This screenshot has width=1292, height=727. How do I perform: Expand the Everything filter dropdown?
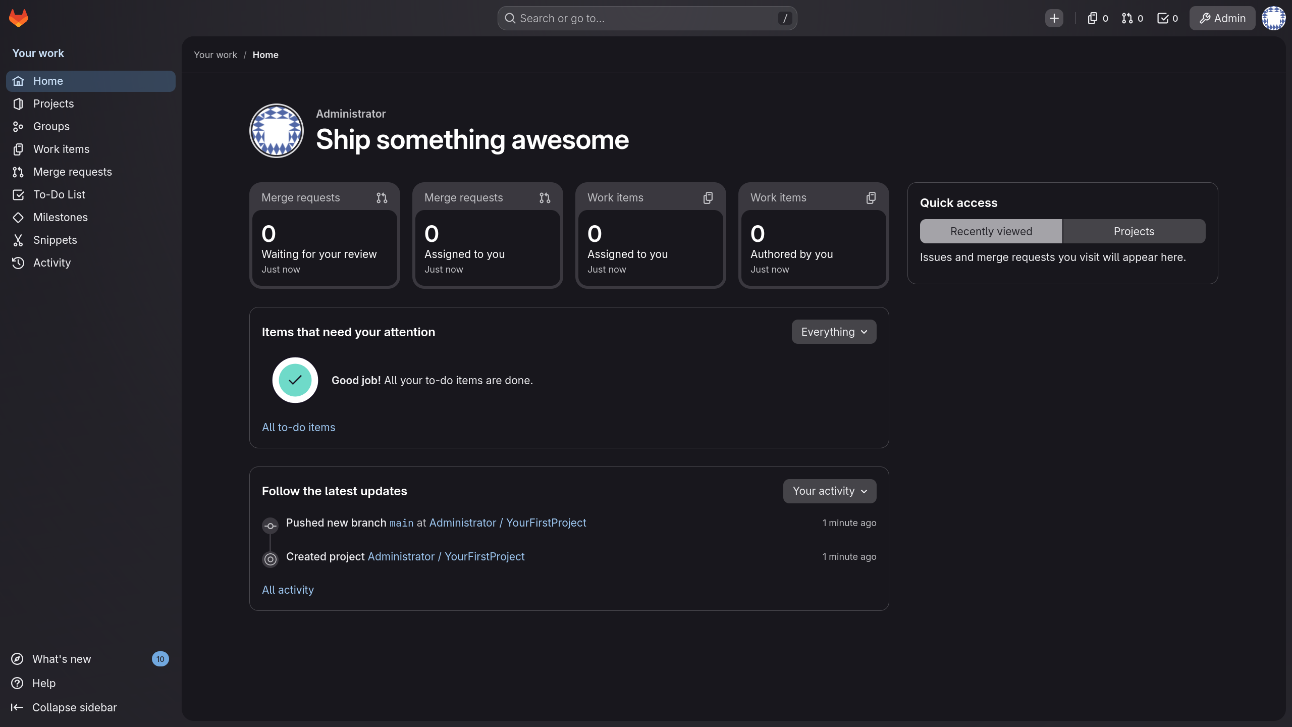coord(834,332)
